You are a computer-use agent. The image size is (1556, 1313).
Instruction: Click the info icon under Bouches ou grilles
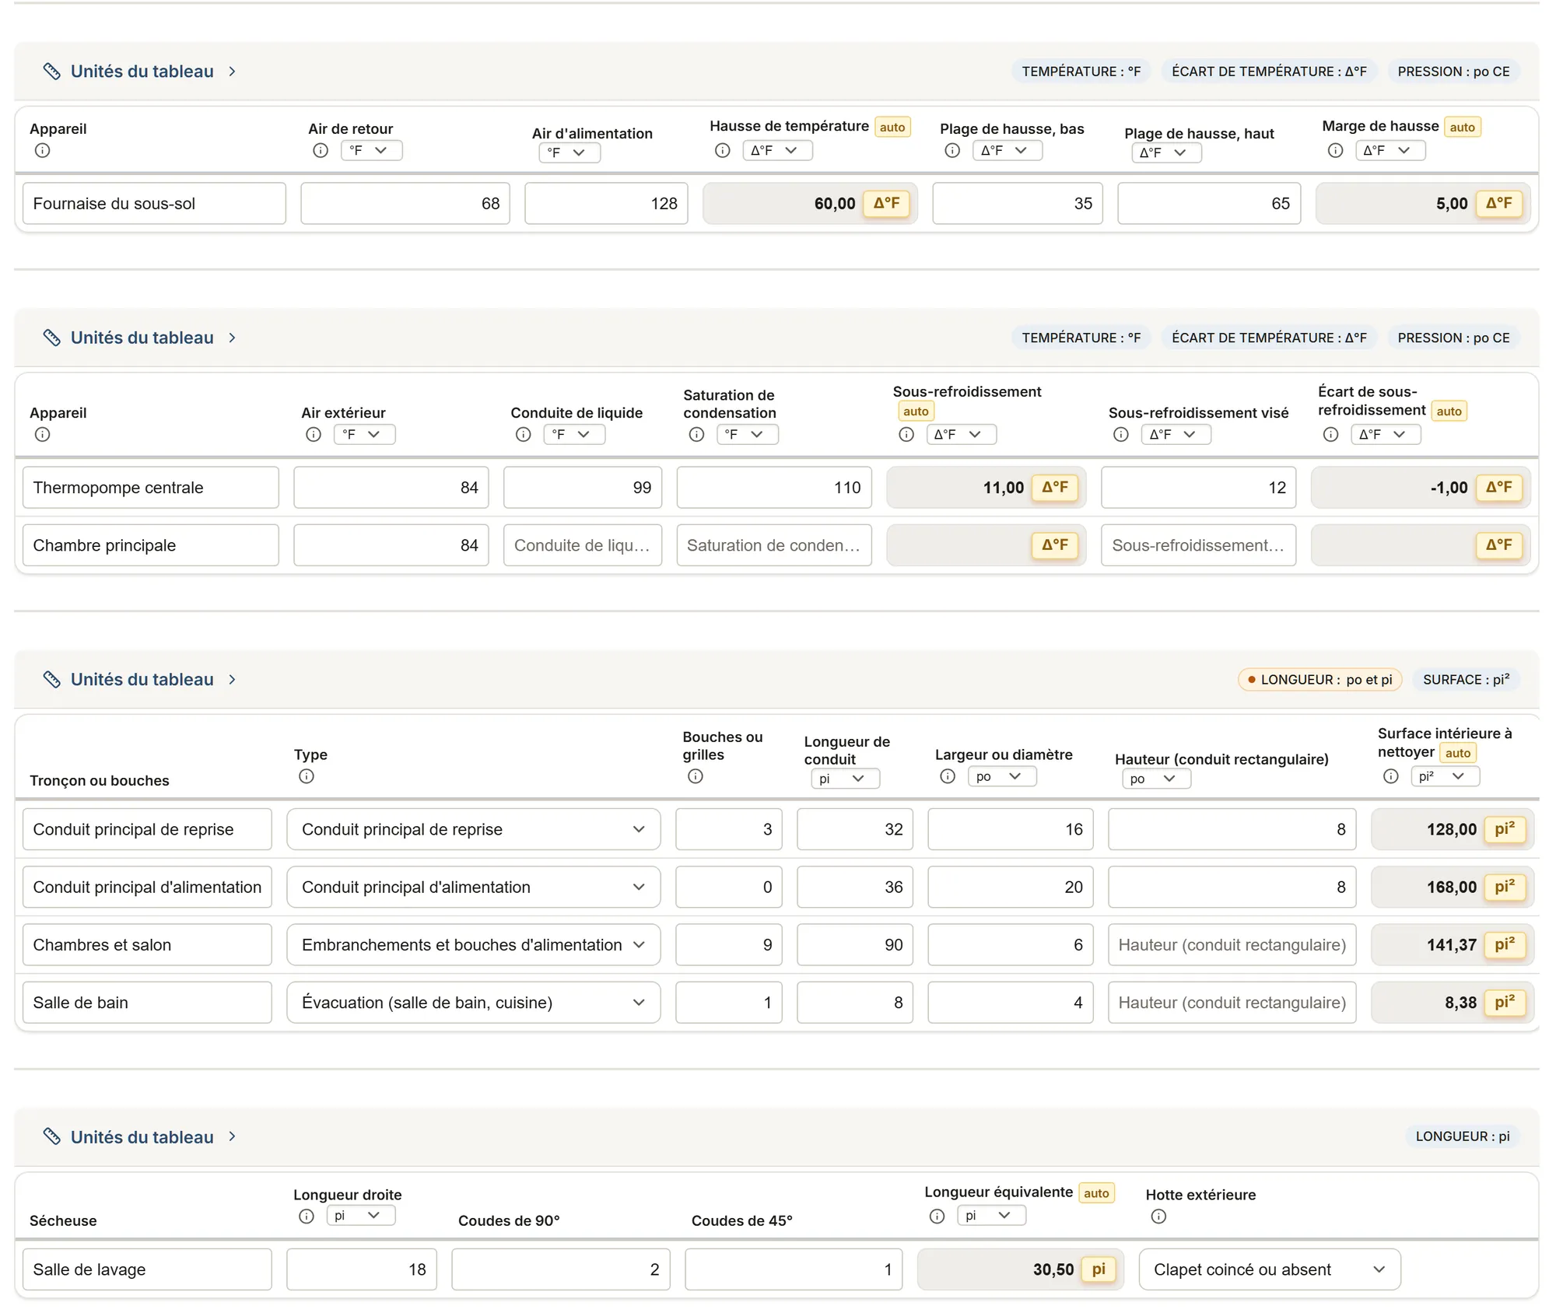click(696, 776)
